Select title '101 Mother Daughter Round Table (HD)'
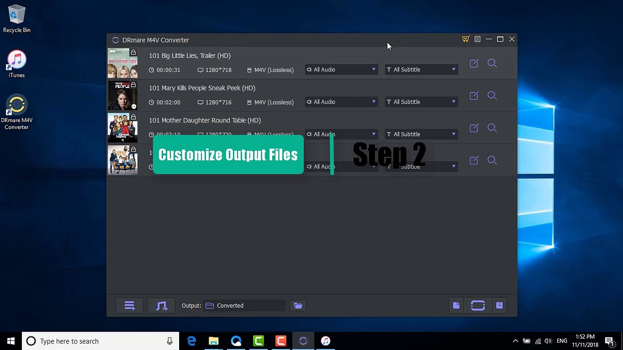 pos(205,121)
